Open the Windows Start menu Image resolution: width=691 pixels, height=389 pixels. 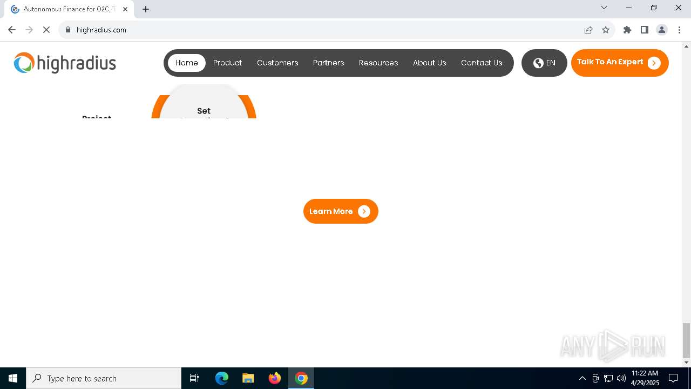[x=13, y=378]
